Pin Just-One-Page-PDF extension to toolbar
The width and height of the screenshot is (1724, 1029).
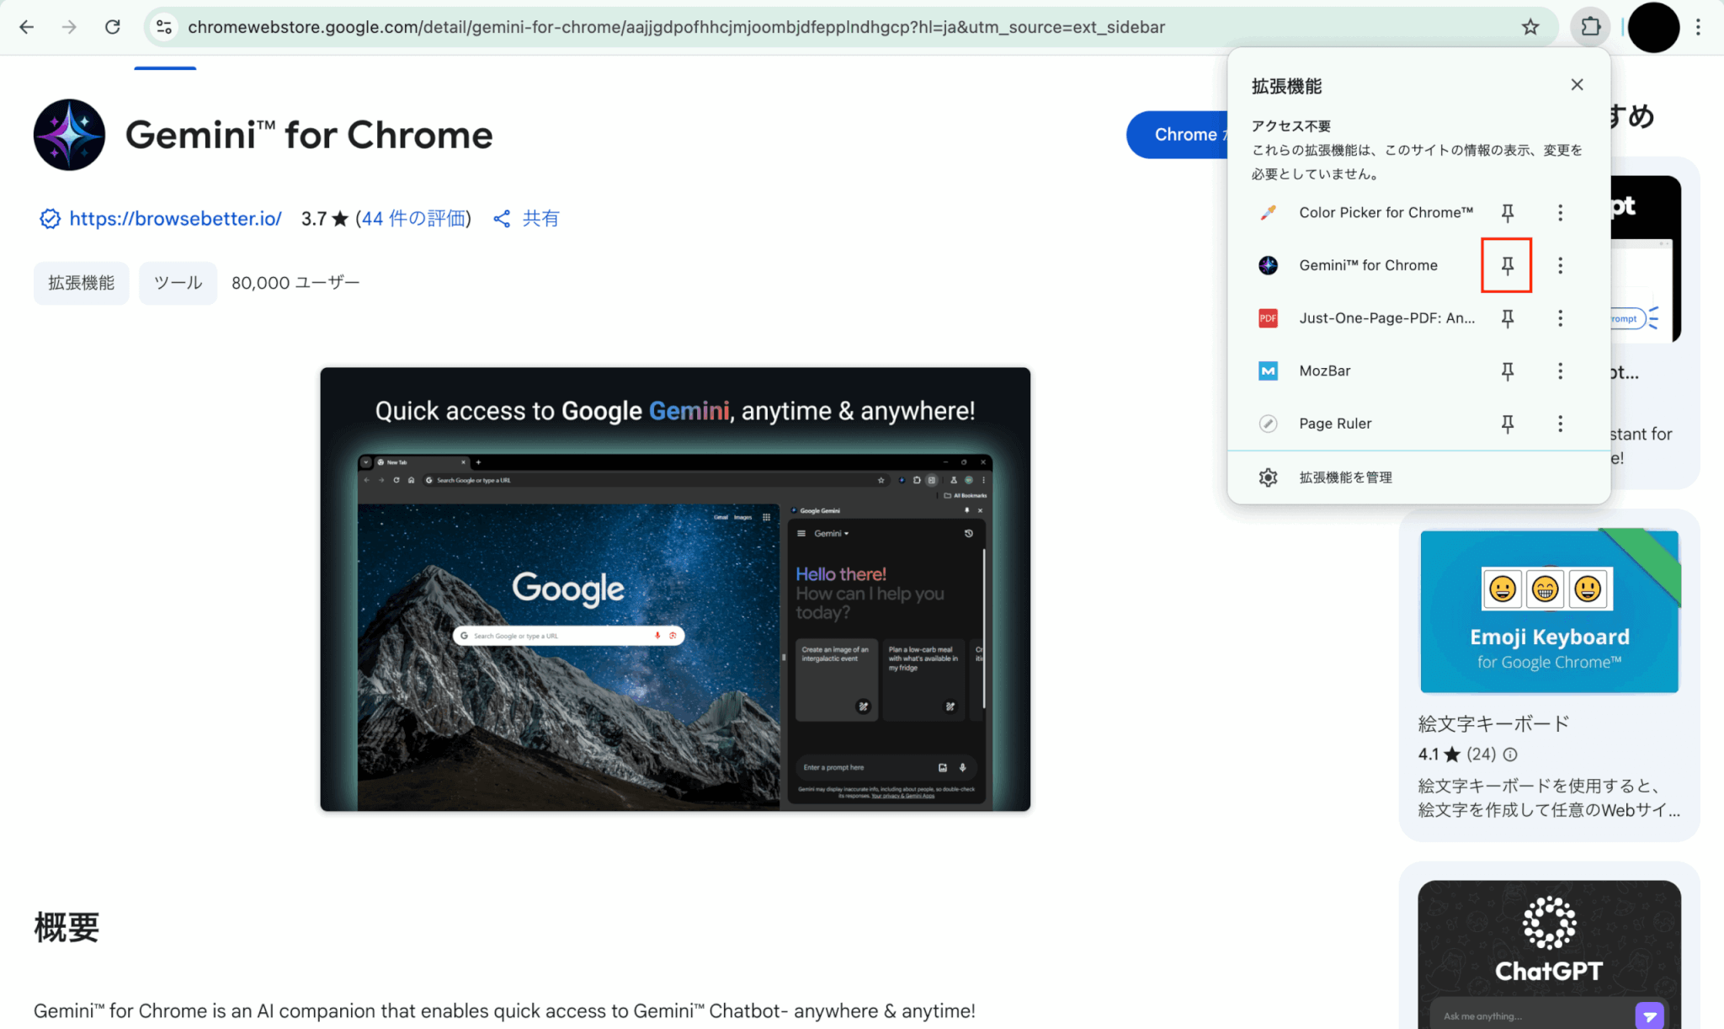[1508, 318]
